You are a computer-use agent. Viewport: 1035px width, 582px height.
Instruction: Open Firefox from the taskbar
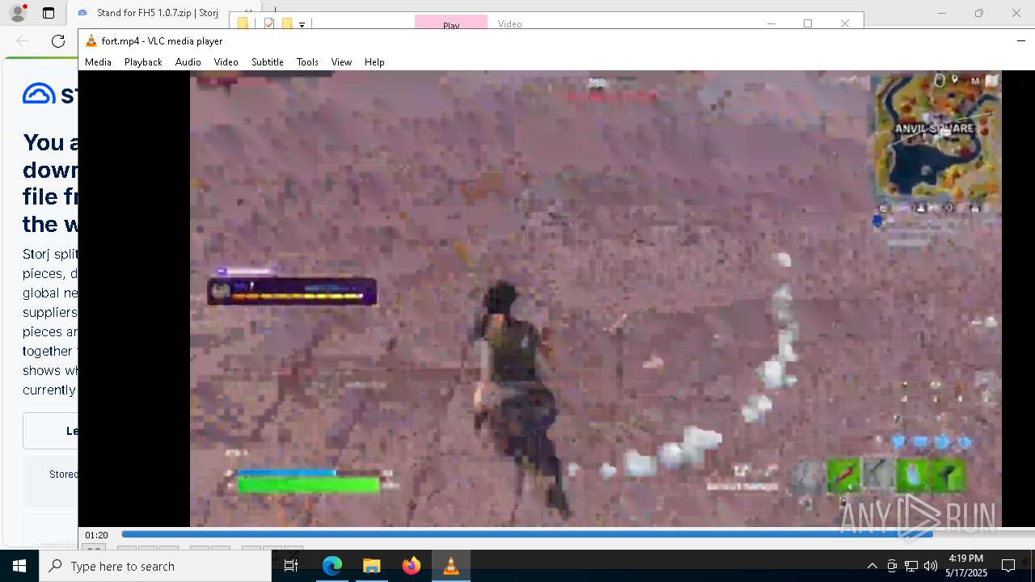411,566
